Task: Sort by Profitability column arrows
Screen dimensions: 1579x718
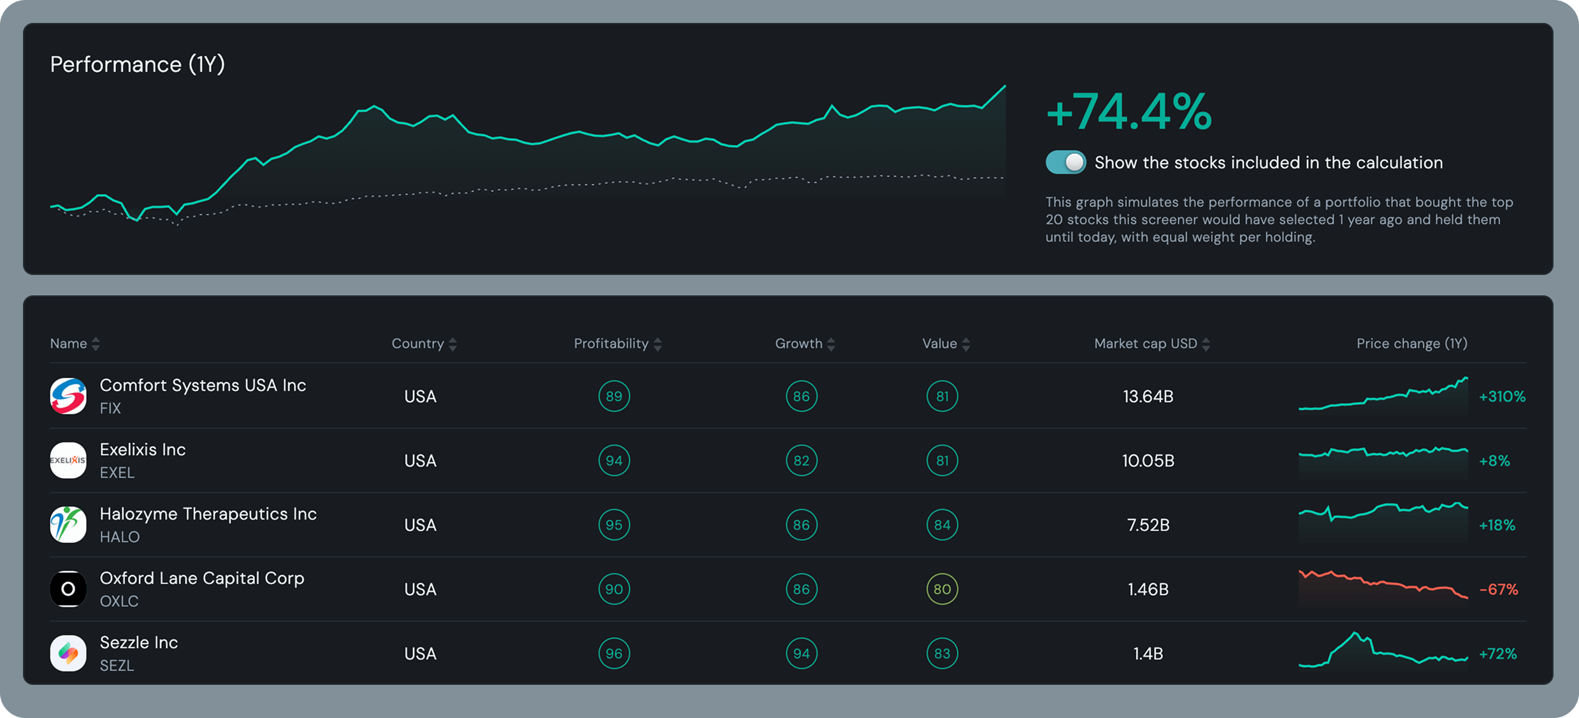Action: pyautogui.click(x=658, y=344)
